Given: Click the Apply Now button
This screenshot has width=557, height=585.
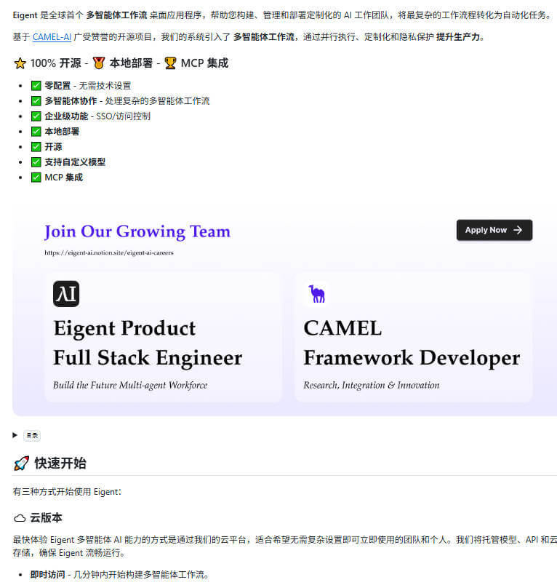Looking at the screenshot, I should (x=494, y=230).
